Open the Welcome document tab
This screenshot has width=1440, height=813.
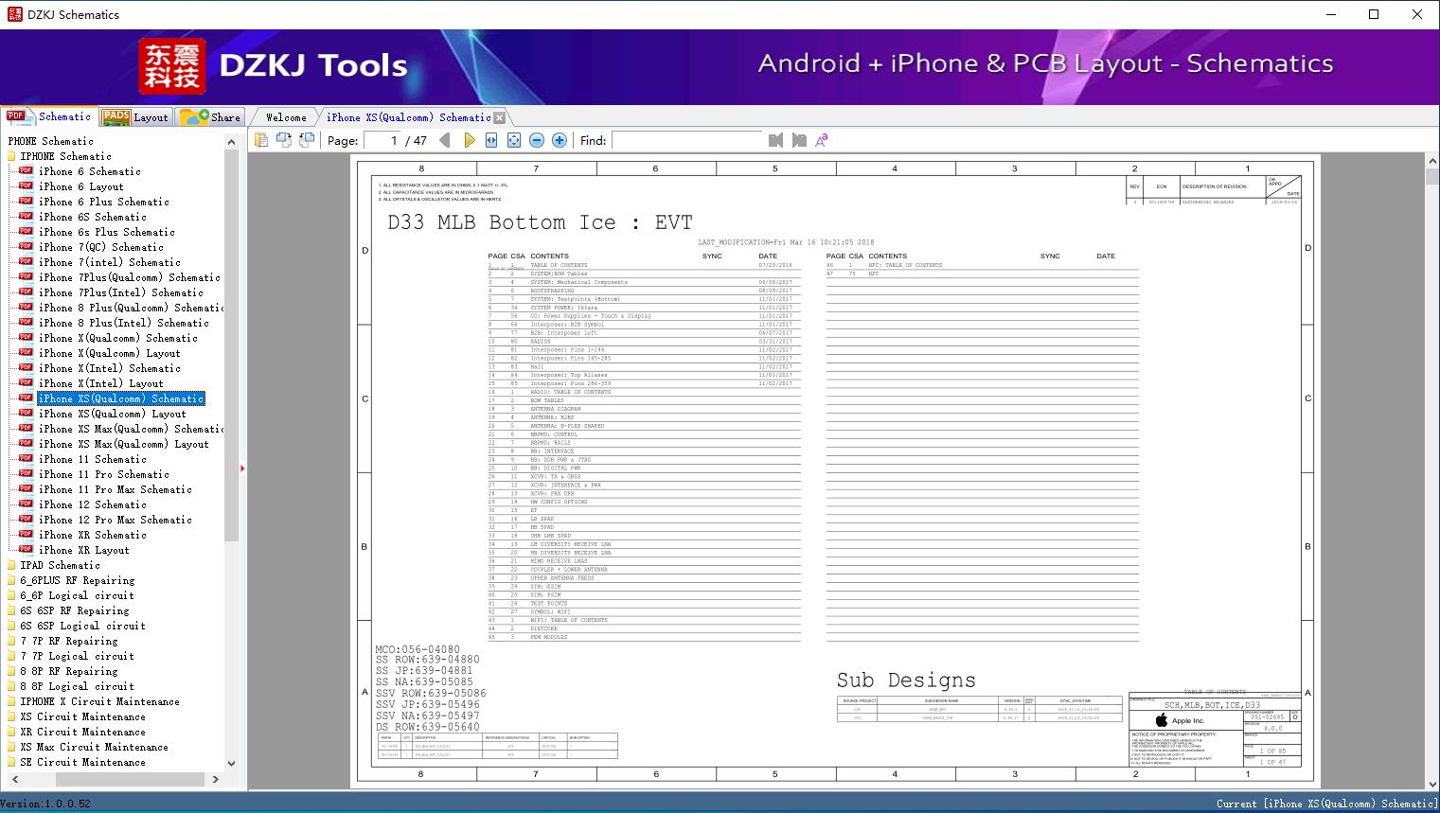tap(285, 117)
